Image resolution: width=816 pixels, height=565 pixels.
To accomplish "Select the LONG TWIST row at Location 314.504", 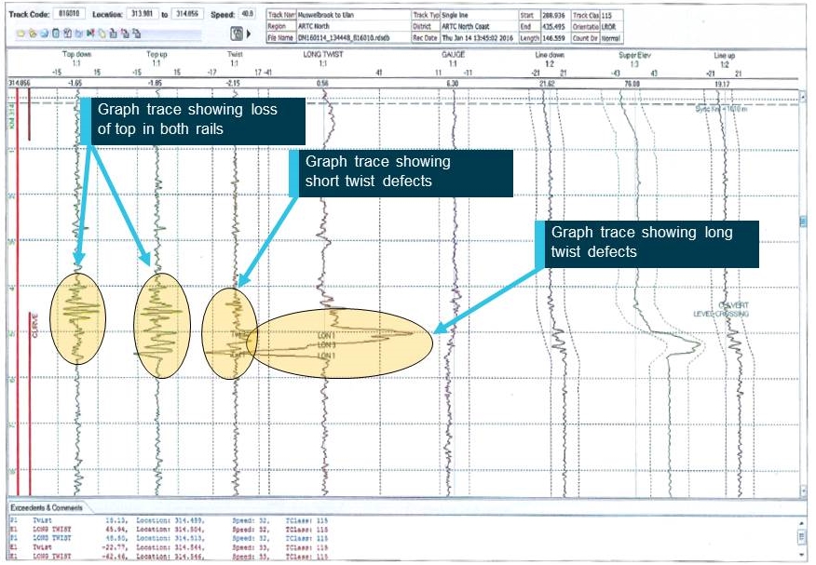I will pos(170,529).
